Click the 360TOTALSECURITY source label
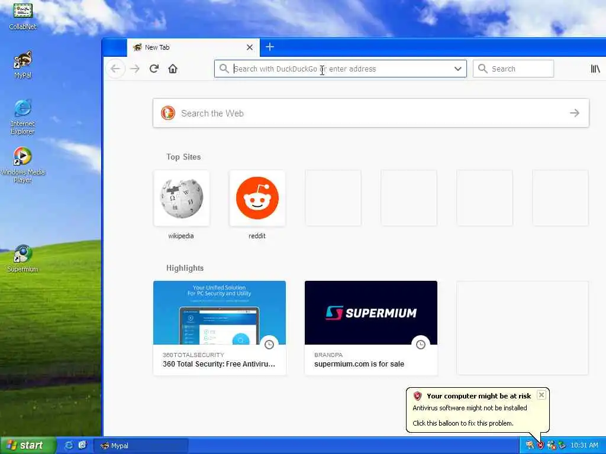 pyautogui.click(x=194, y=355)
